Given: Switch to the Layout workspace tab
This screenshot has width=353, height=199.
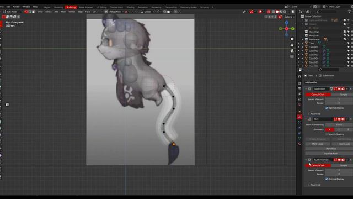Looking at the screenshot, I should click(x=47, y=7).
